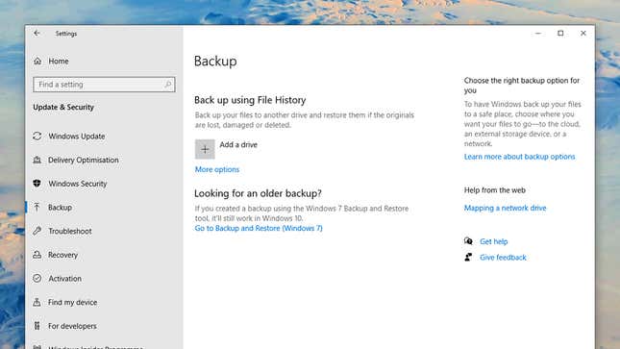Click the Give feedback link
Viewport: 620px width, 349px height.
(x=503, y=258)
